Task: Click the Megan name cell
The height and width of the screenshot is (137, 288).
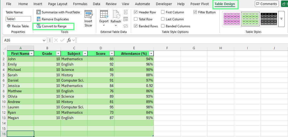Action: [x=21, y=118]
